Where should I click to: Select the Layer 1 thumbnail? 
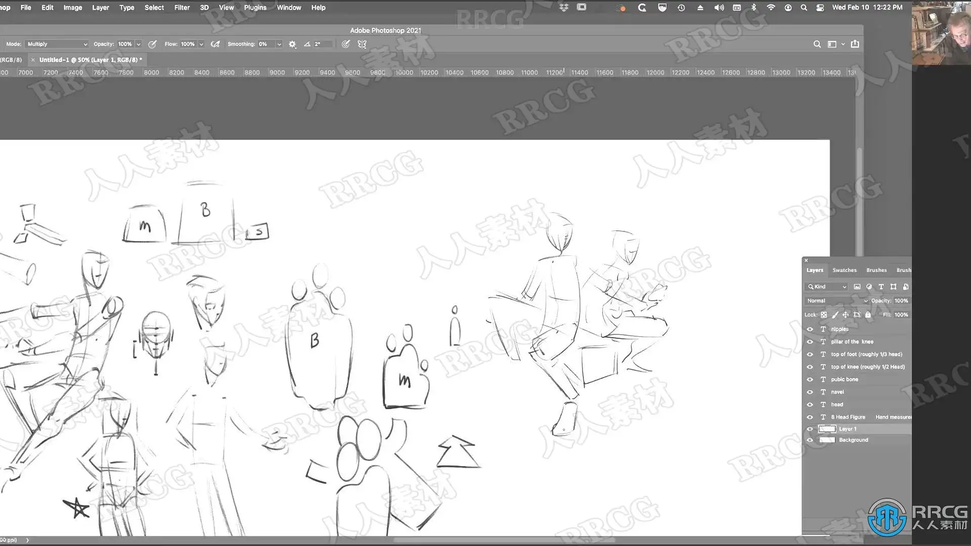827,429
